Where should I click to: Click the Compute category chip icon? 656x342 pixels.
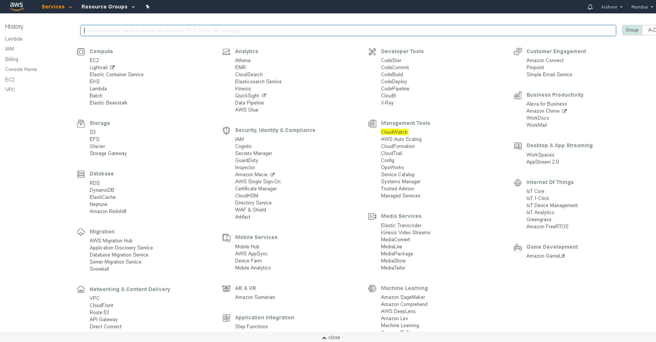81,52
